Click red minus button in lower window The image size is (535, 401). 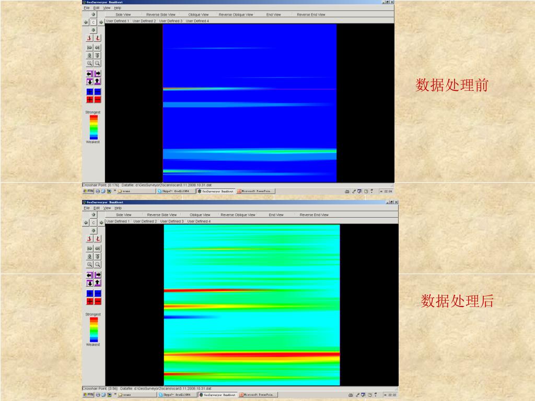click(98, 301)
